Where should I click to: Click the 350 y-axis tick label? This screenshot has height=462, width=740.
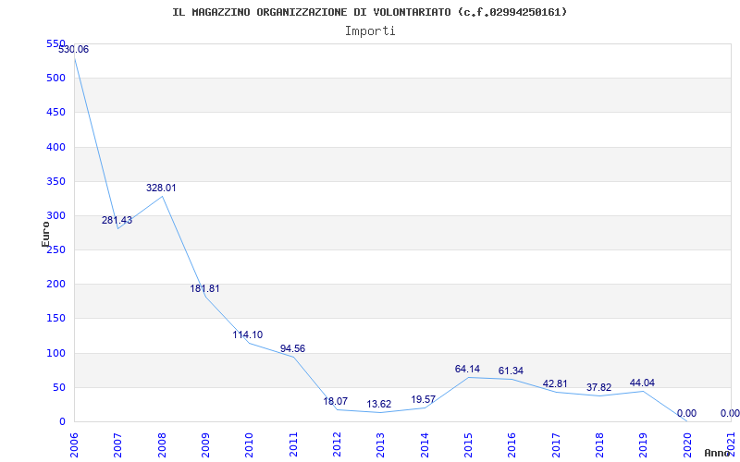click(55, 181)
